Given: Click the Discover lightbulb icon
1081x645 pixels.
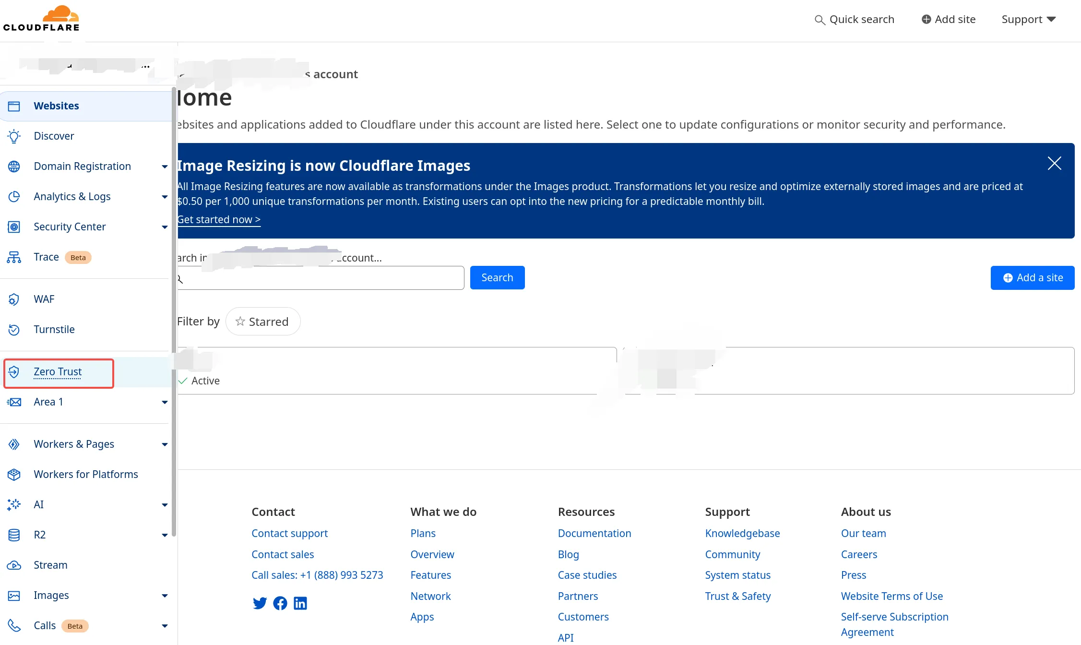Looking at the screenshot, I should click(14, 136).
